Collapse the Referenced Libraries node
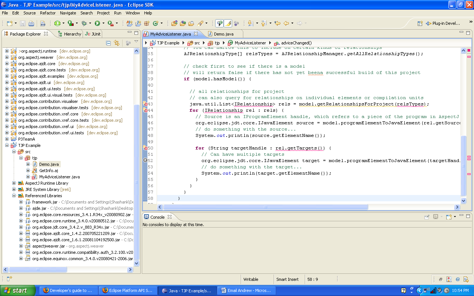The height and width of the screenshot is (296, 474). click(14, 196)
